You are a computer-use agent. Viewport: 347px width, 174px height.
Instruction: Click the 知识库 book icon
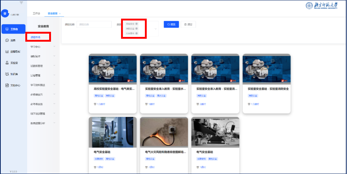[x=7, y=74]
